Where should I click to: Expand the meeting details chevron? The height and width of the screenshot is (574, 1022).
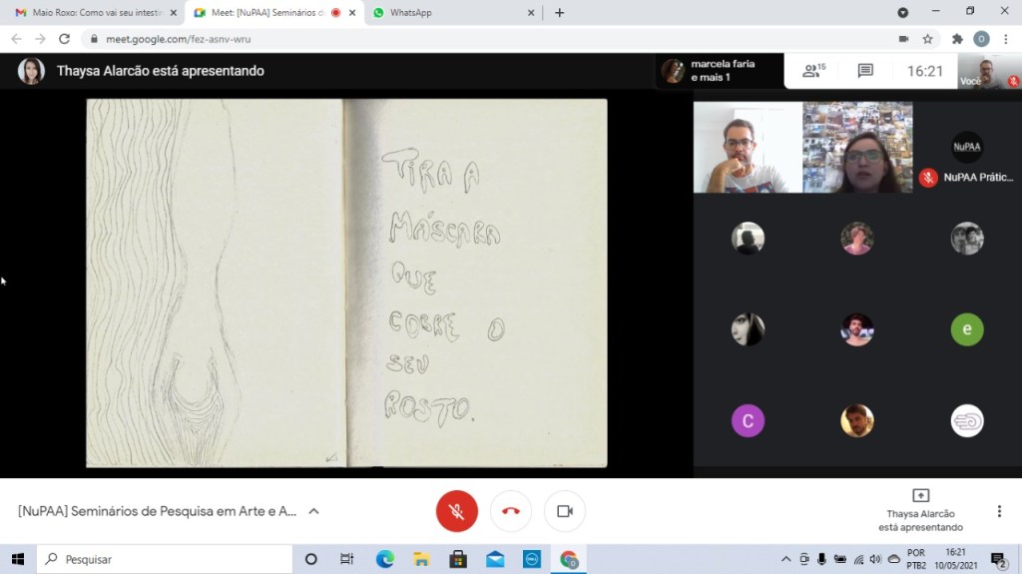313,511
